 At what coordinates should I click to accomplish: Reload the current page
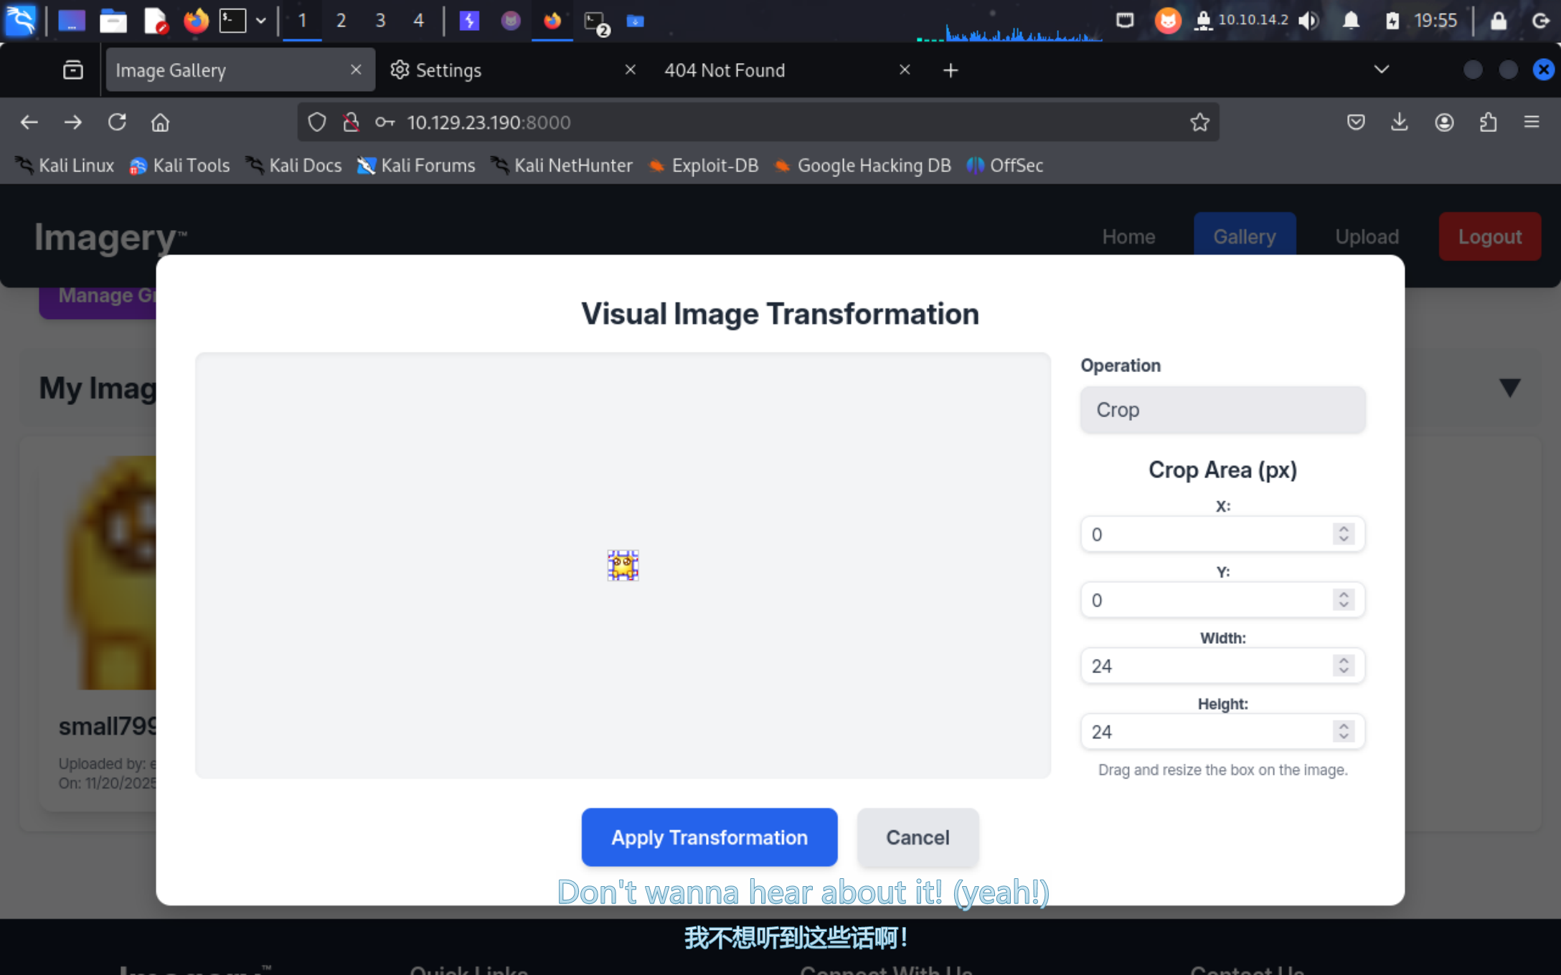pos(117,123)
